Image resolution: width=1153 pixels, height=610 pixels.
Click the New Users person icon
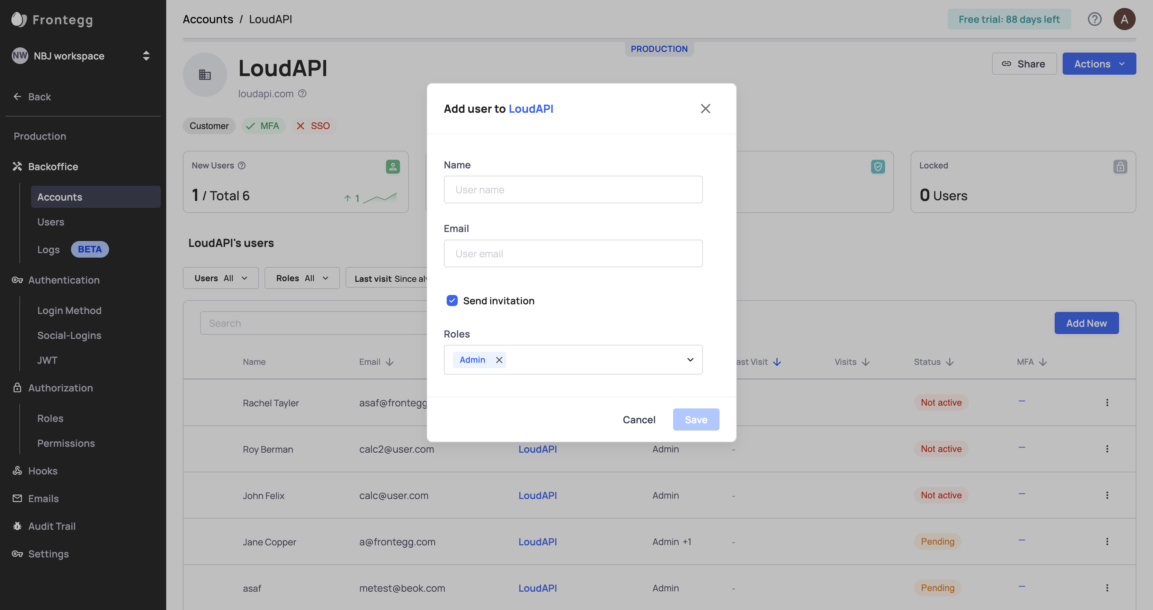coord(393,167)
